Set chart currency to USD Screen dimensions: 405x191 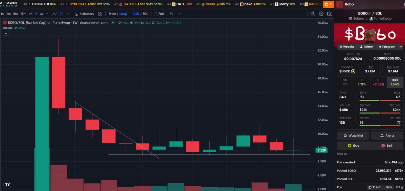(x=136, y=14)
